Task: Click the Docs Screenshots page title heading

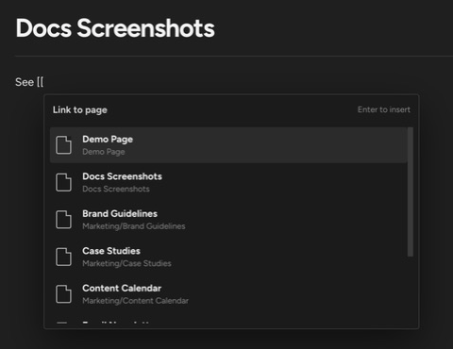Action: [x=115, y=28]
